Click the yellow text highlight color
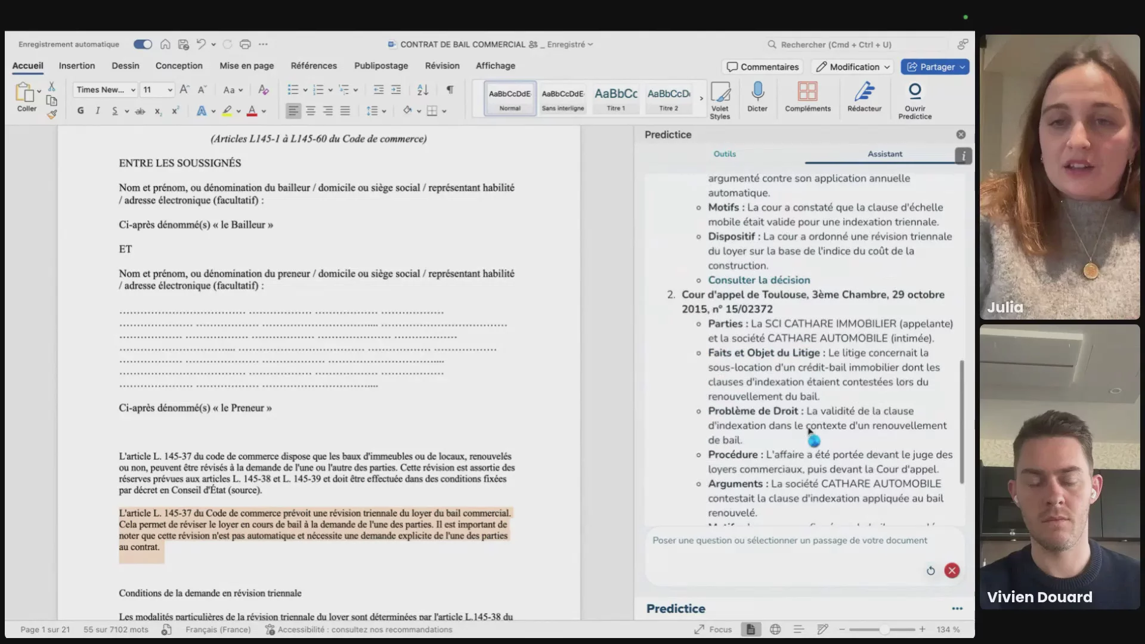The height and width of the screenshot is (644, 1145). click(x=227, y=111)
